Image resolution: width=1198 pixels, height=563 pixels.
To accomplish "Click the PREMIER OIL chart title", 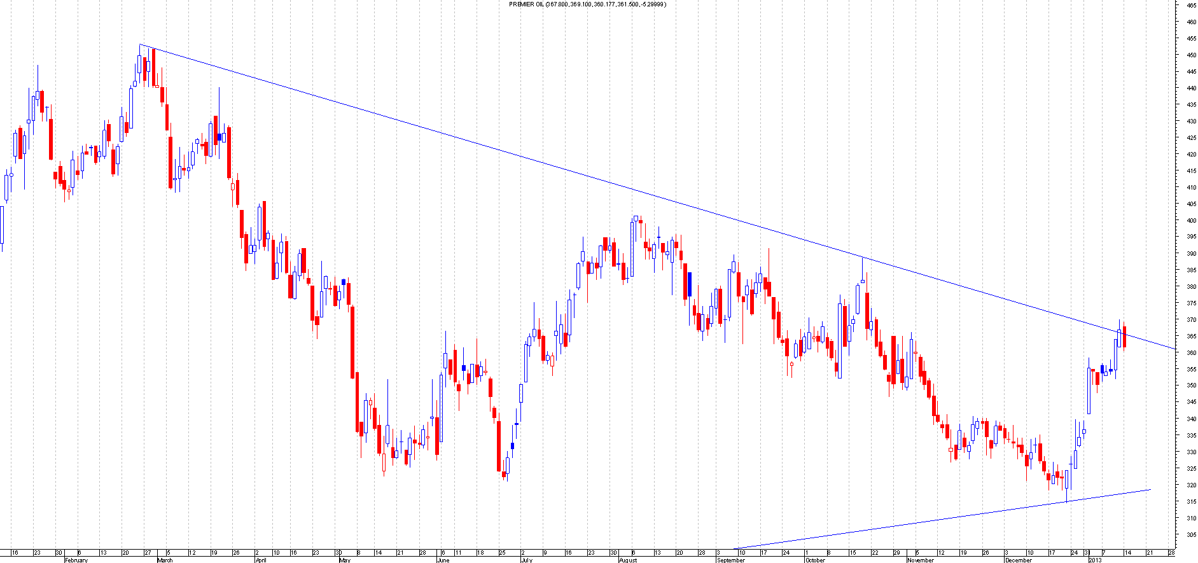I will point(588,4).
